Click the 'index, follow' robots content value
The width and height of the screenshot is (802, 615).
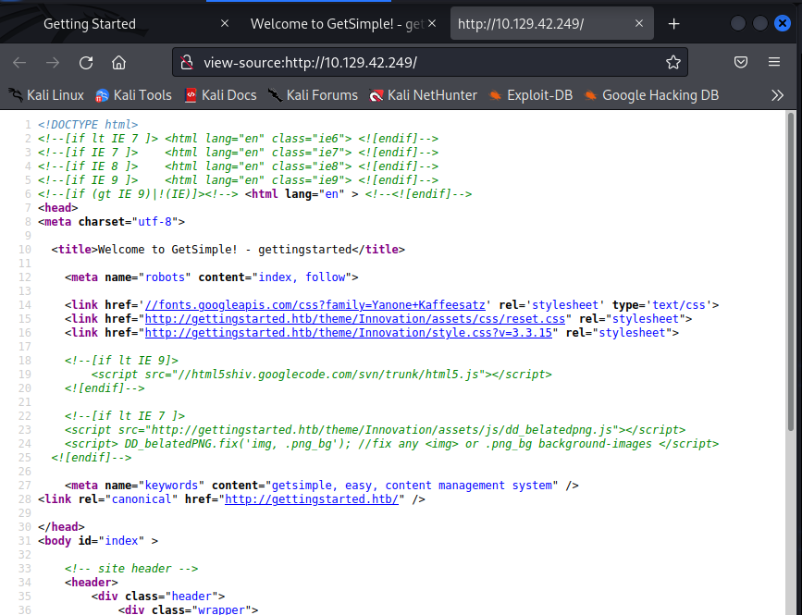(x=302, y=277)
